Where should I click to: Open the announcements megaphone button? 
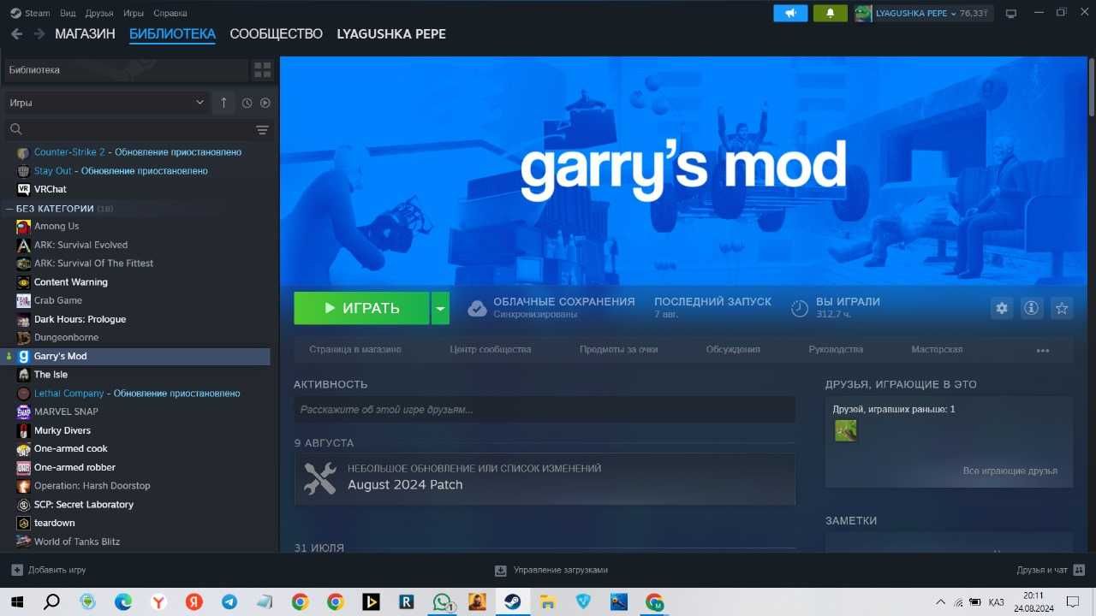pos(790,14)
